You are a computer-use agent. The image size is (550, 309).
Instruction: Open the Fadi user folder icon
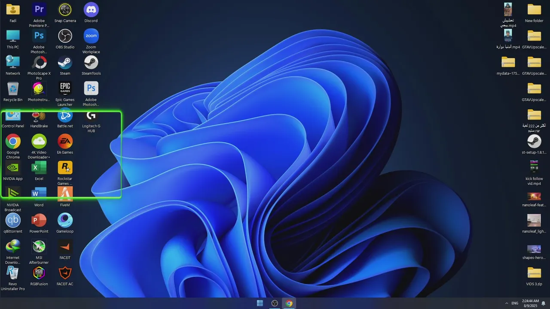coord(13,9)
